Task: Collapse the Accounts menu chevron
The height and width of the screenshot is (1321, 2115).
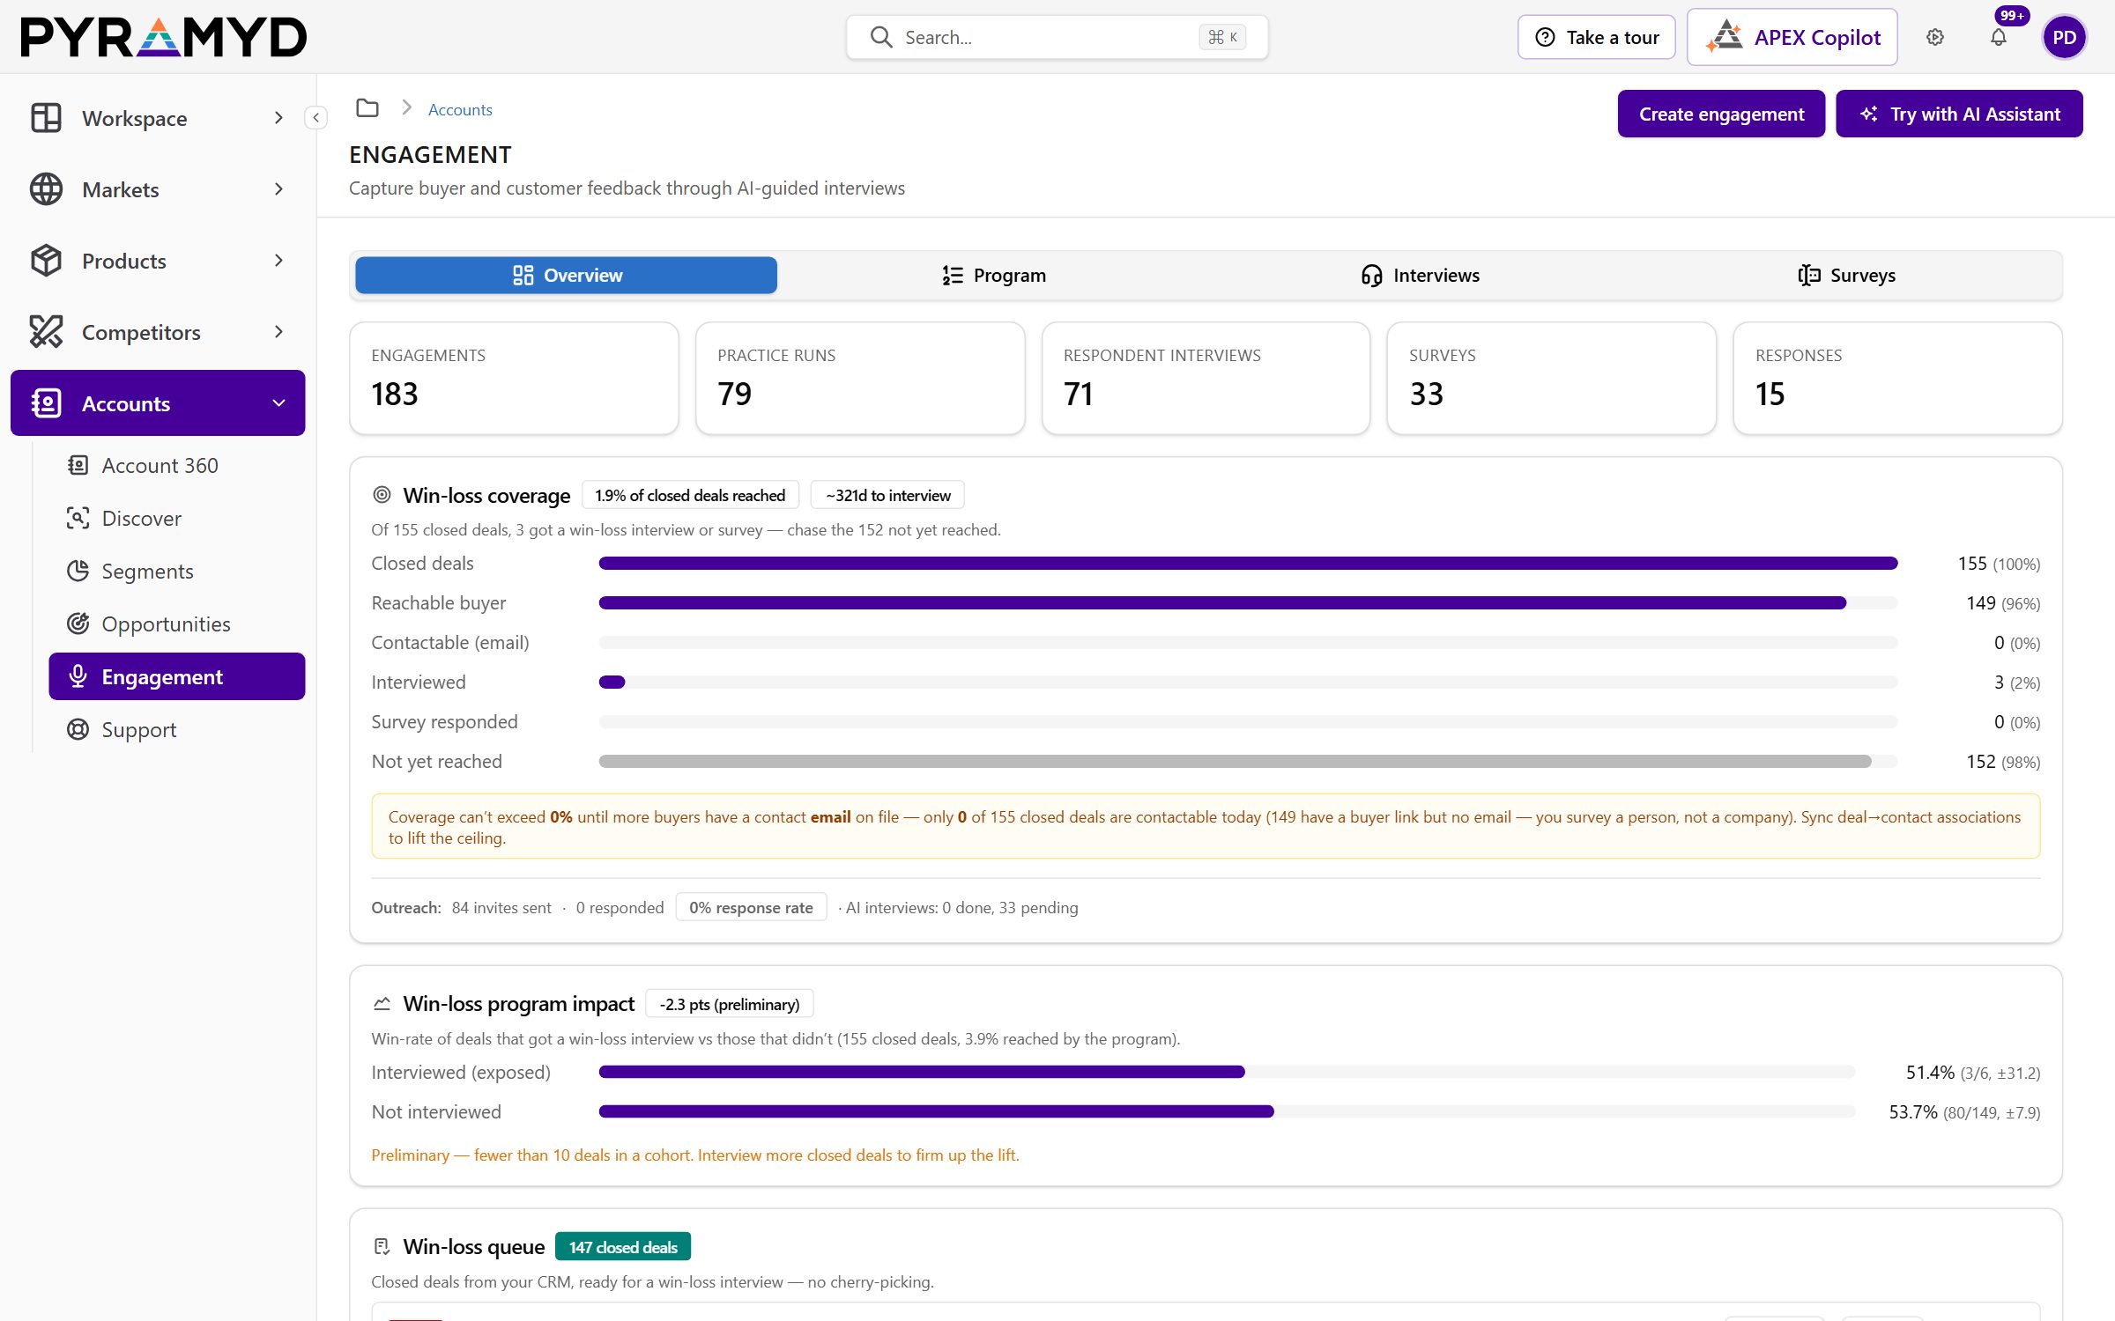Action: (x=278, y=403)
